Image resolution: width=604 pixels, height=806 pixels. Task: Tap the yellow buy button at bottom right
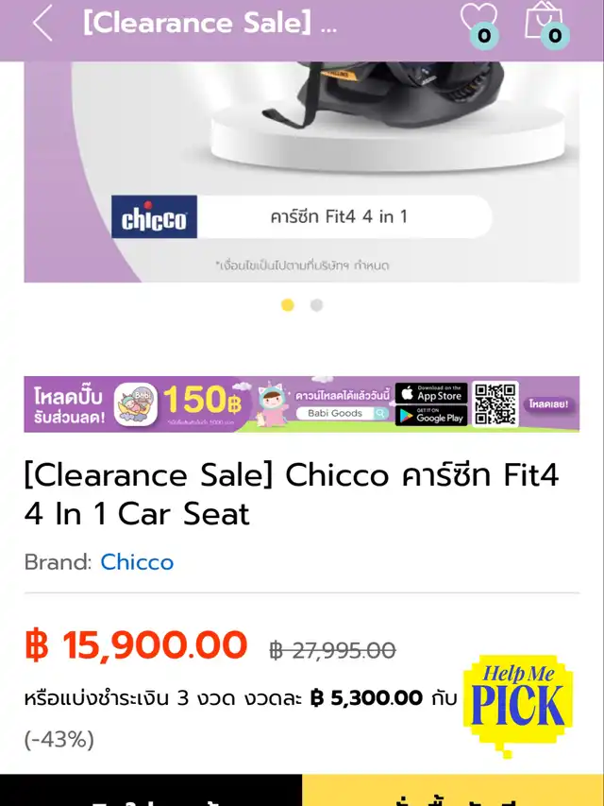[453, 790]
